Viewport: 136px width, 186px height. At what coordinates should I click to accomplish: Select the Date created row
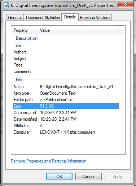[66, 113]
